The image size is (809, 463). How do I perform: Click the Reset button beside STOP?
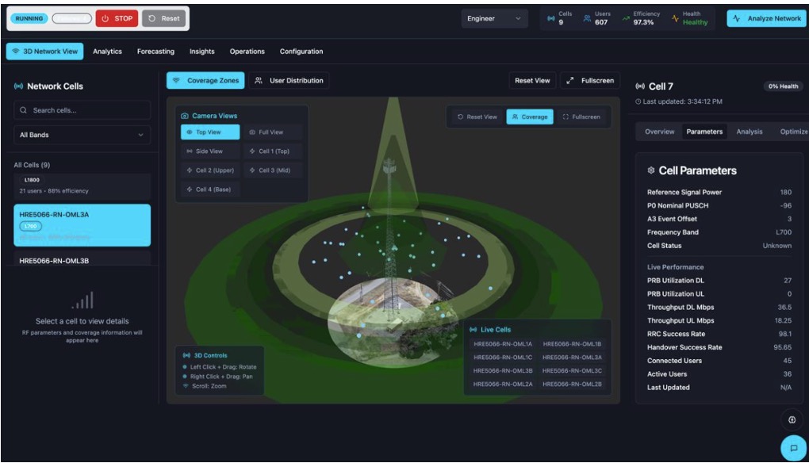click(163, 18)
